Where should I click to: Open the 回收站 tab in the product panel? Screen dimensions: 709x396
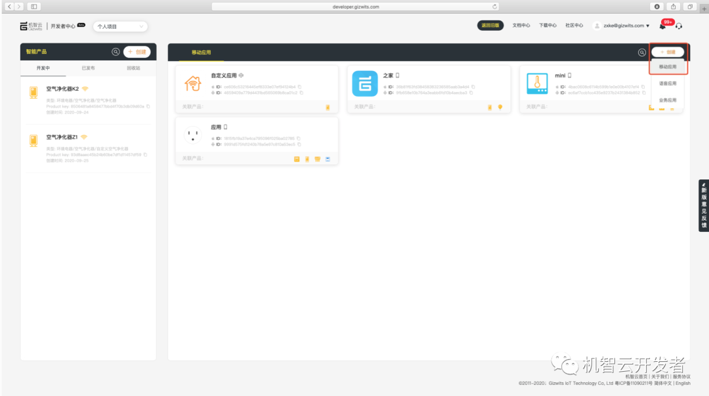pyautogui.click(x=133, y=68)
